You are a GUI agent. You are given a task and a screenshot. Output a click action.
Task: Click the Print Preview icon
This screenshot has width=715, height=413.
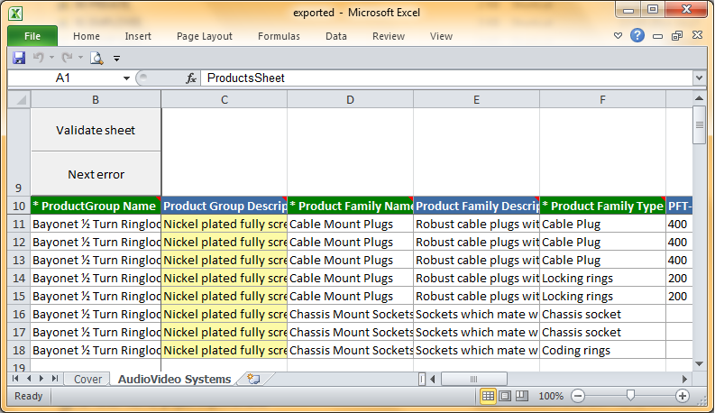coord(96,58)
